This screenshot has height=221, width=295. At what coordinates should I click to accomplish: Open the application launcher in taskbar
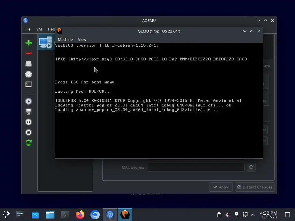tap(6, 215)
